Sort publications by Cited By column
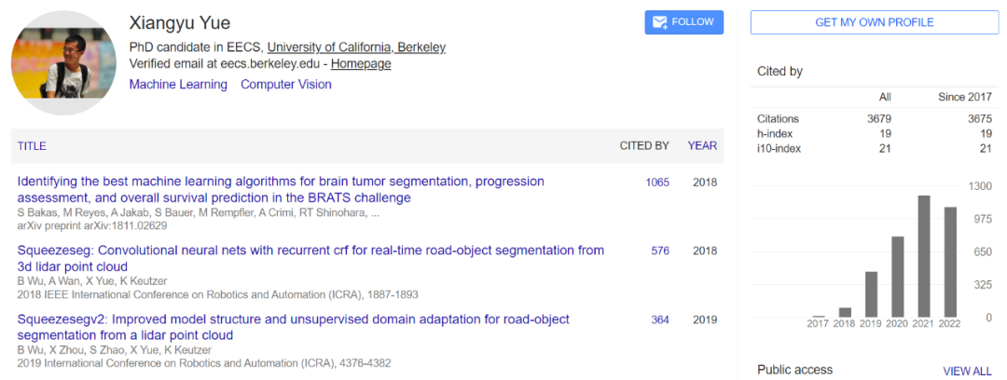 point(644,146)
